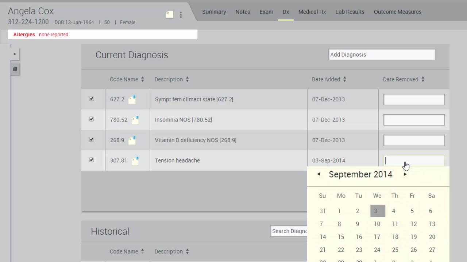Click the Vitamin D deficiency NOS description
Image resolution: width=467 pixels, height=262 pixels.
tap(196, 140)
